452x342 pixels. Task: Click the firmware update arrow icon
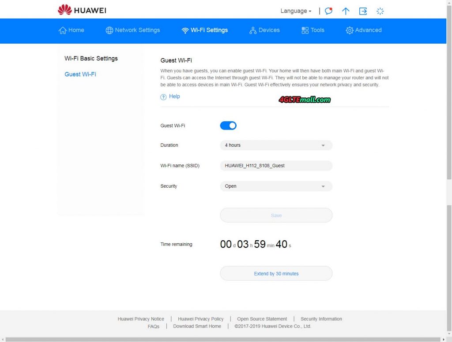click(346, 11)
